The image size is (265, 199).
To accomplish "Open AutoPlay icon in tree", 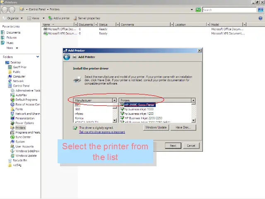I will pos(12,95).
